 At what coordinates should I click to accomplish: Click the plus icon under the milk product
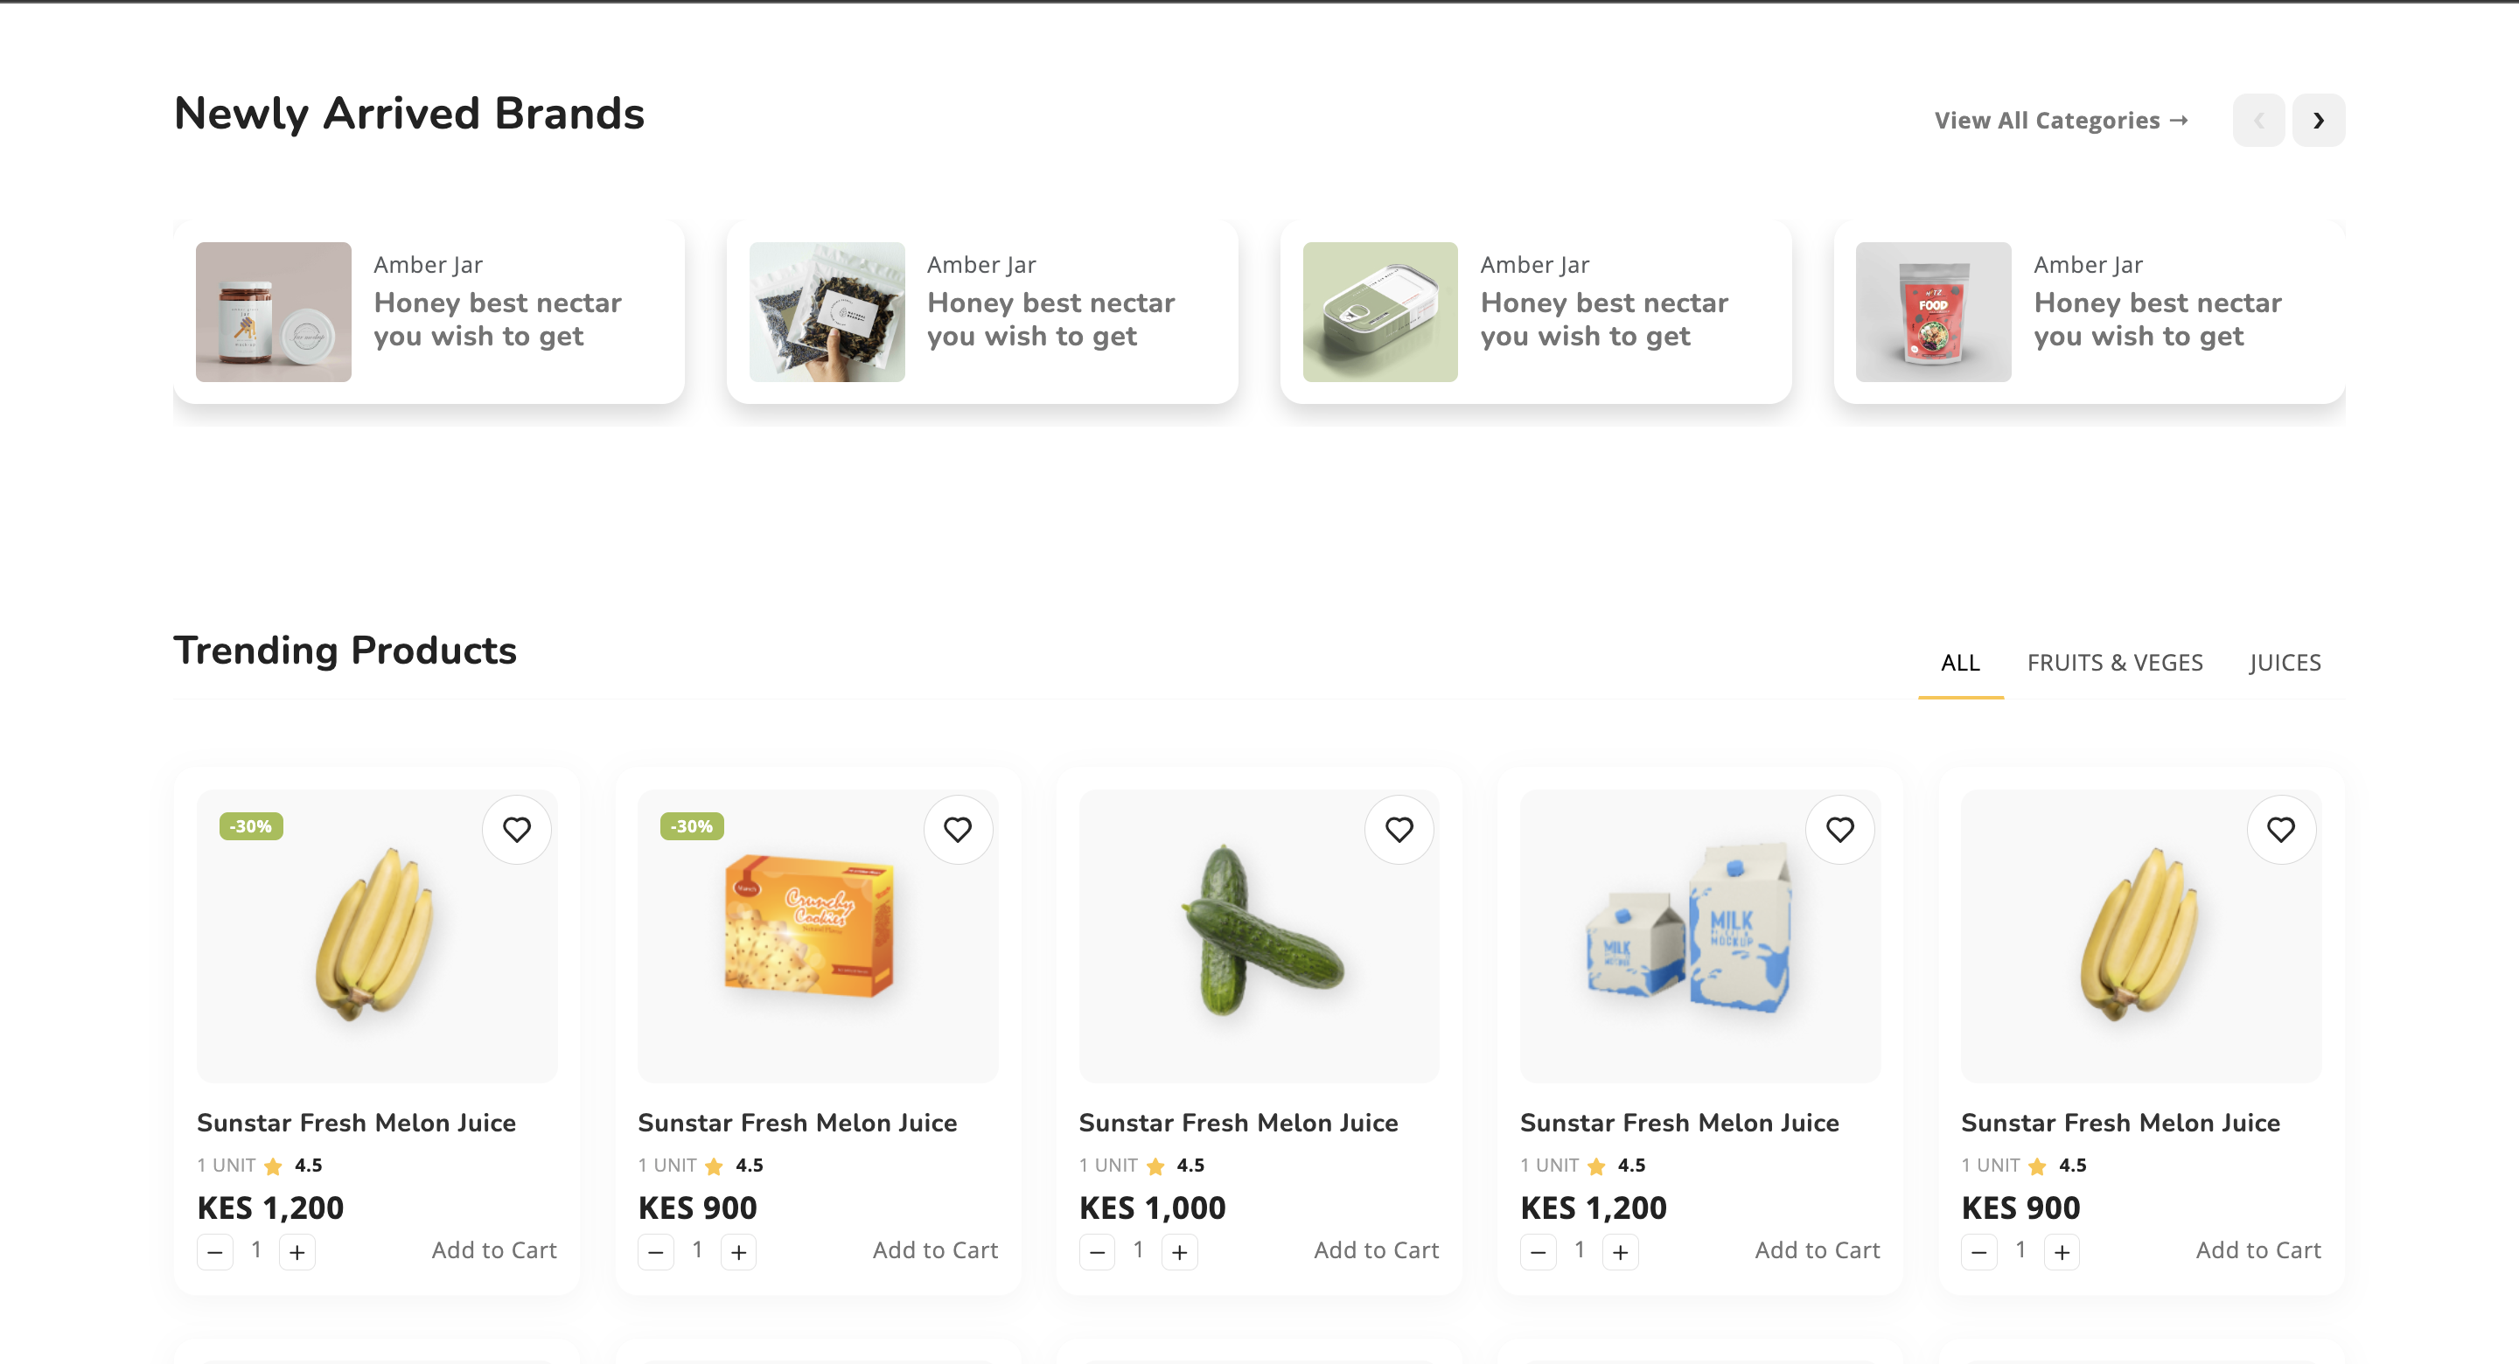click(x=1619, y=1251)
